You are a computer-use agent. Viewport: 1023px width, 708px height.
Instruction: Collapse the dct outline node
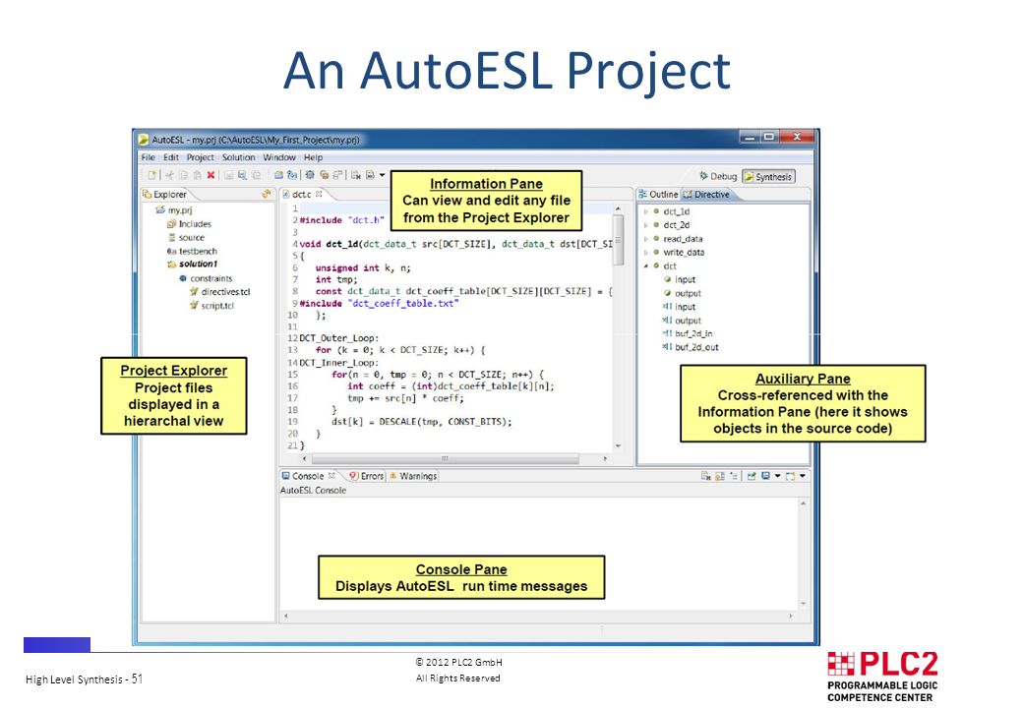point(646,265)
